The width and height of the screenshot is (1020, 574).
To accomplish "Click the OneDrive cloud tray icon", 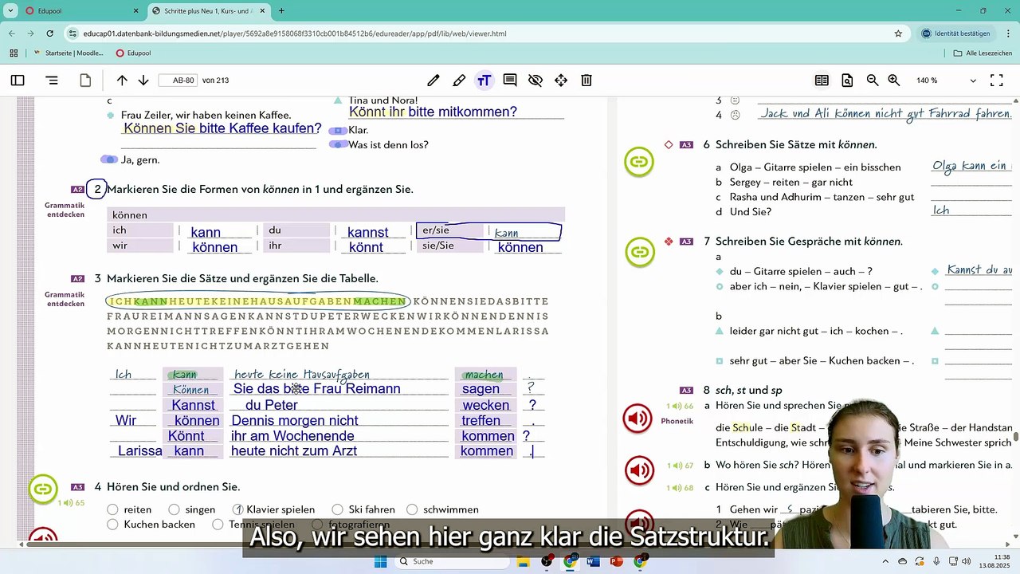I will (x=903, y=561).
